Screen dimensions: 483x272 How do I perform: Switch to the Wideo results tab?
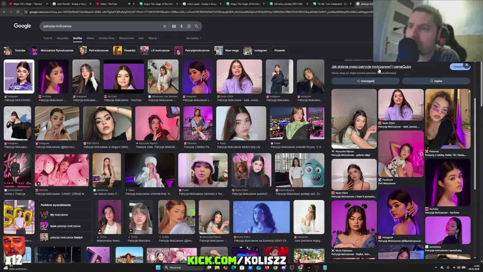tap(90, 38)
